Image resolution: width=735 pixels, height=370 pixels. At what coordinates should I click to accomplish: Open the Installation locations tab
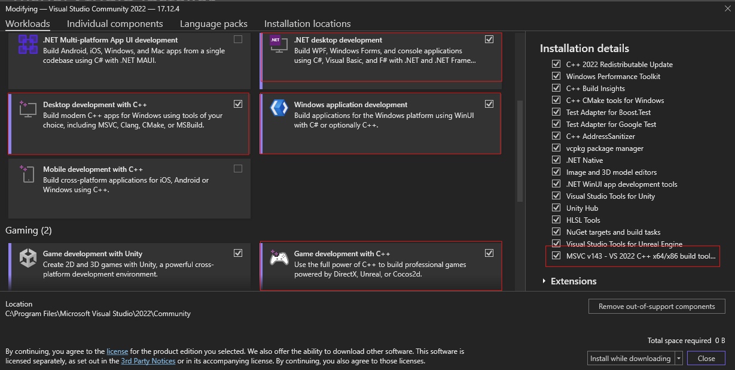(307, 24)
